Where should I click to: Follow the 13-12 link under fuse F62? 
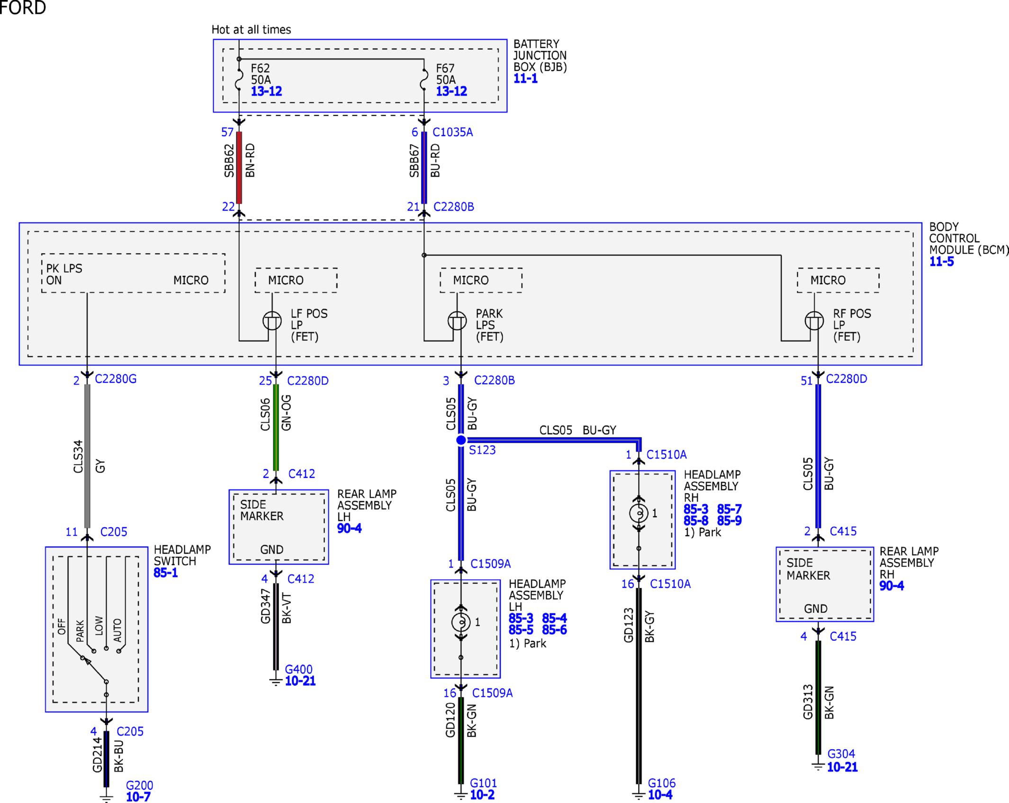click(x=266, y=91)
